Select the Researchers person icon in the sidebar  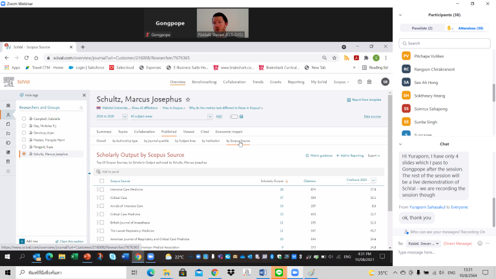click(8, 114)
